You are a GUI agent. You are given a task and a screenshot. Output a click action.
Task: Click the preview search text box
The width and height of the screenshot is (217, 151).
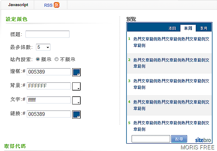151,139
